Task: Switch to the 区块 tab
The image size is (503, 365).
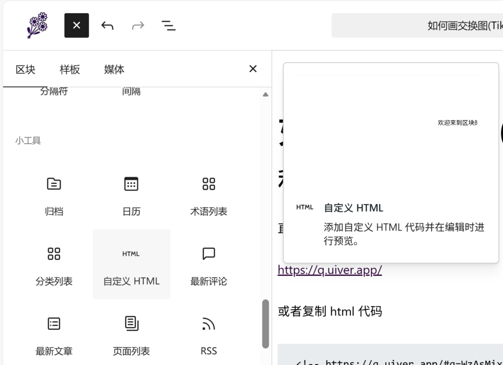Action: (x=26, y=69)
